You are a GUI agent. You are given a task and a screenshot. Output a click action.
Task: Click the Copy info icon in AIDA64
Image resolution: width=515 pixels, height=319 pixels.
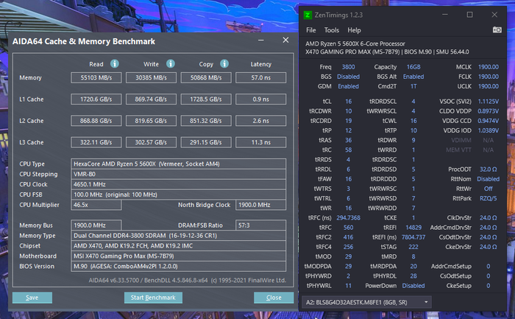point(224,63)
